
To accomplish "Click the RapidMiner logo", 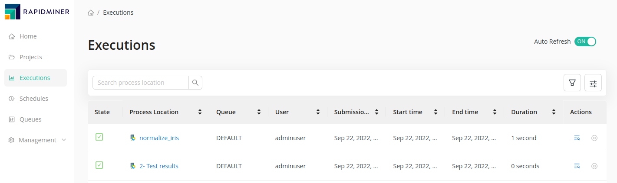I will click(x=37, y=12).
